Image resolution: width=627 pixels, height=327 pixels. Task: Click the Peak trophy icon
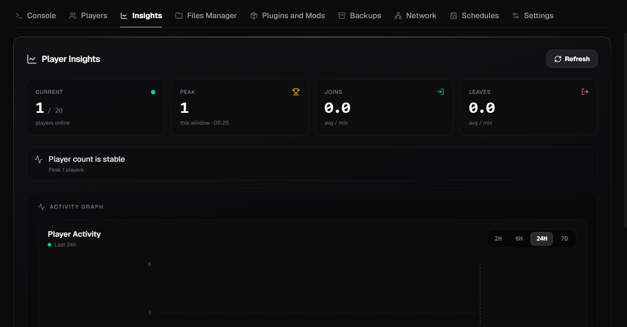[x=296, y=92]
